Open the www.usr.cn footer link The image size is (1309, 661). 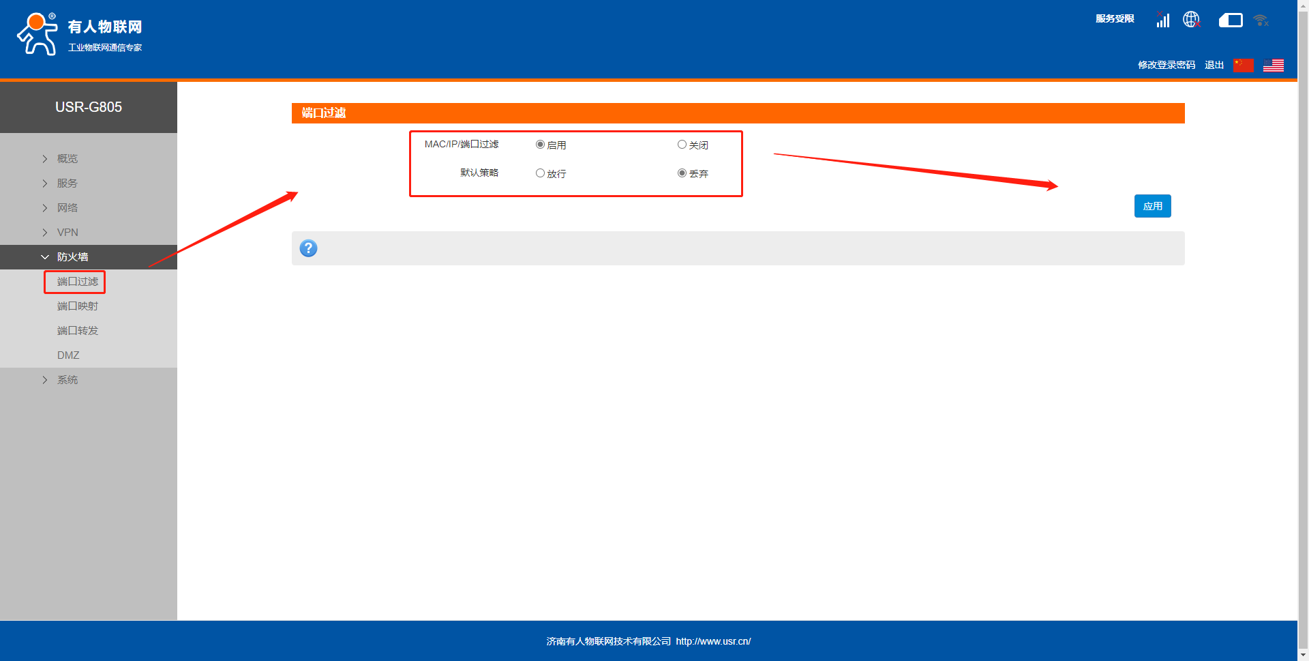(x=713, y=641)
